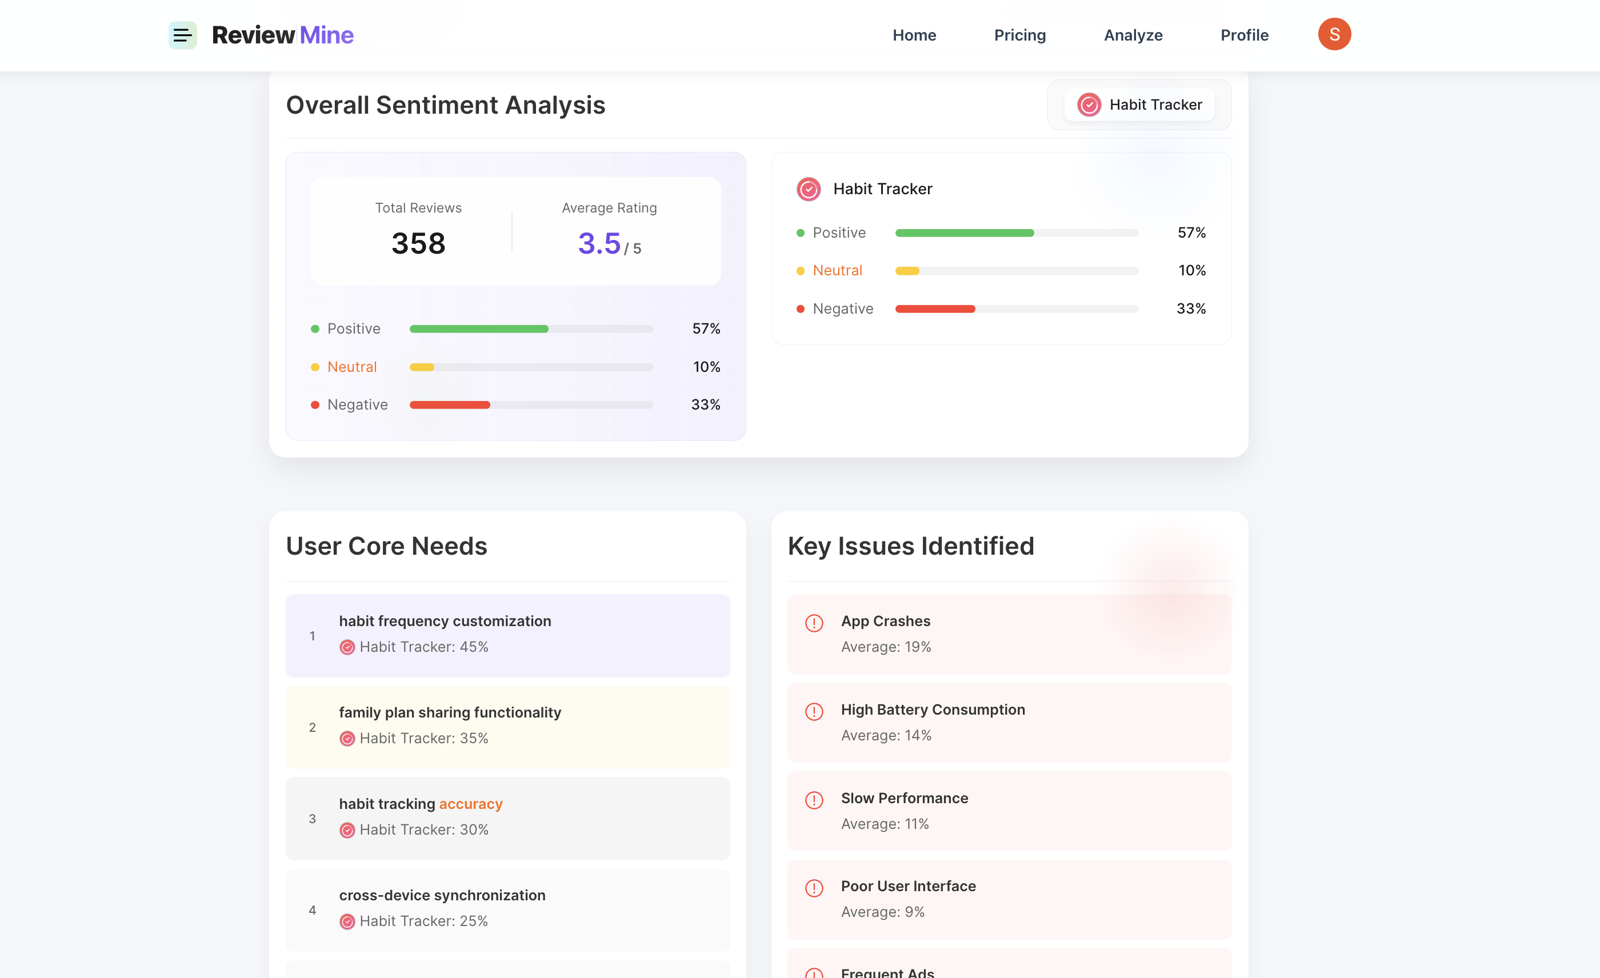Screen dimensions: 1600x978
Task: Click the User Core Needs heading
Action: pos(386,546)
